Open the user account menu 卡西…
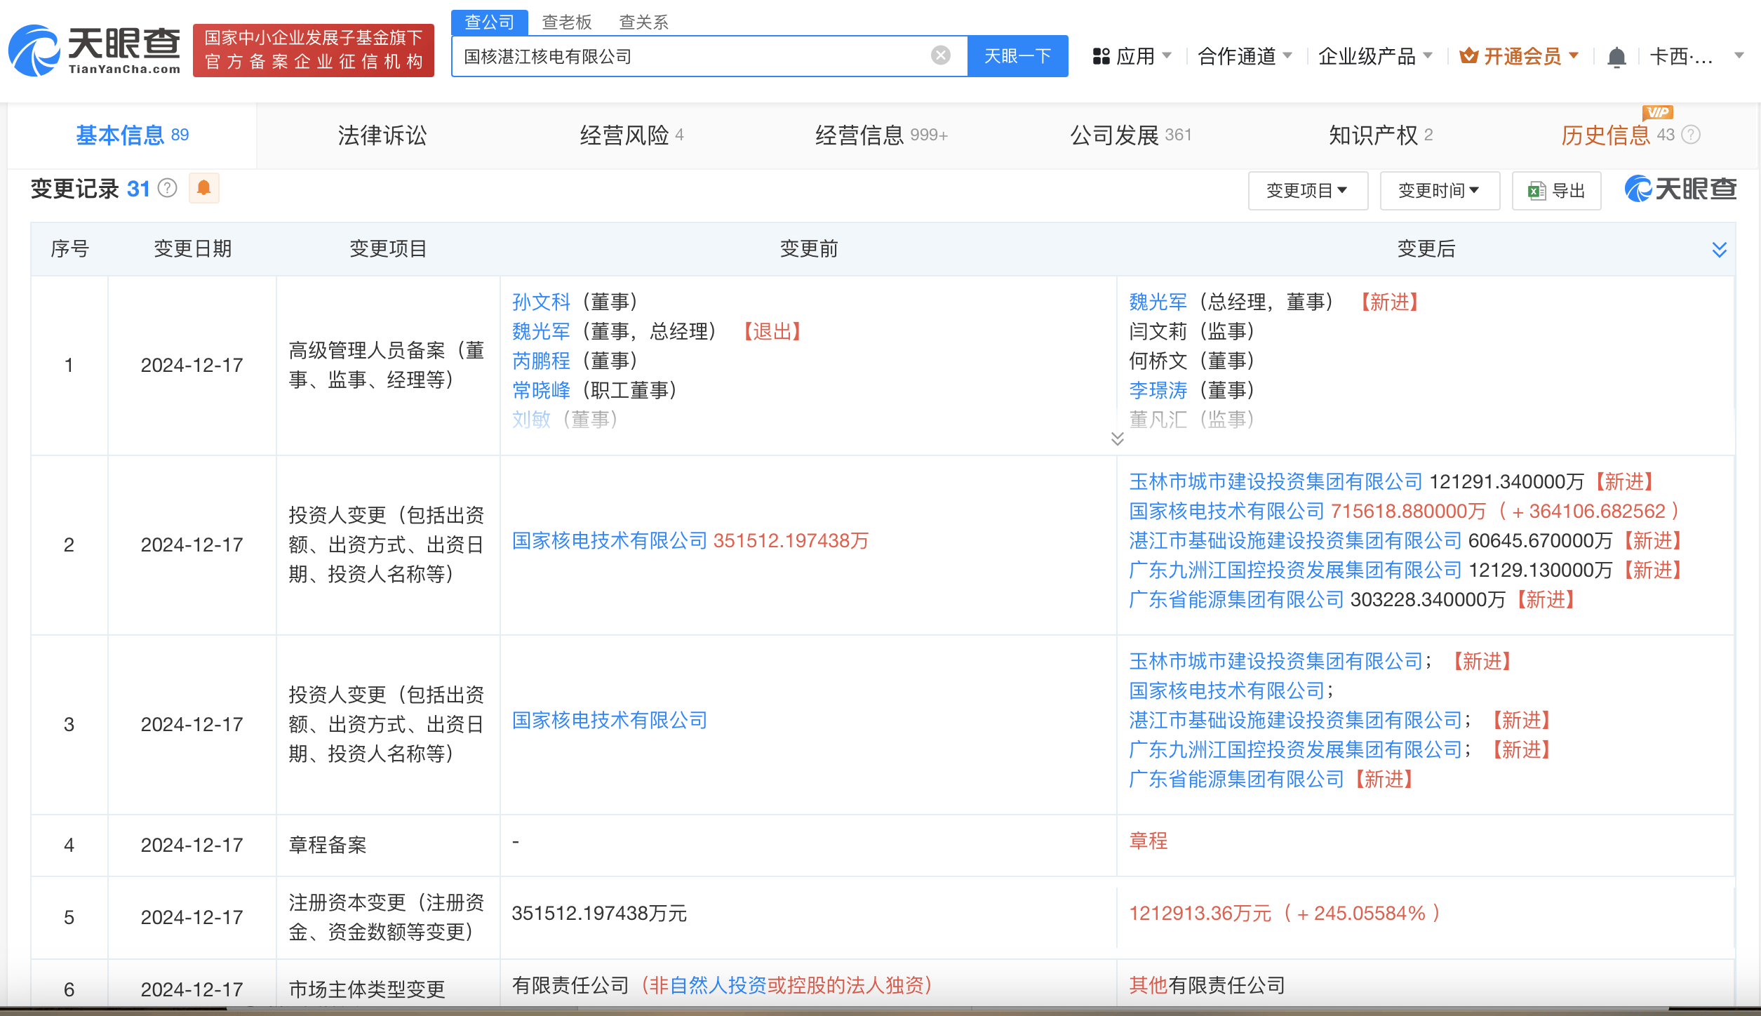Screen dimensions: 1761x1016 coord(1696,56)
